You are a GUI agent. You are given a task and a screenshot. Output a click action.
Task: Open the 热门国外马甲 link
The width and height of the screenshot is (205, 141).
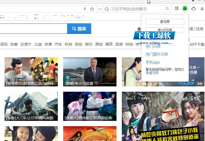tap(157, 54)
